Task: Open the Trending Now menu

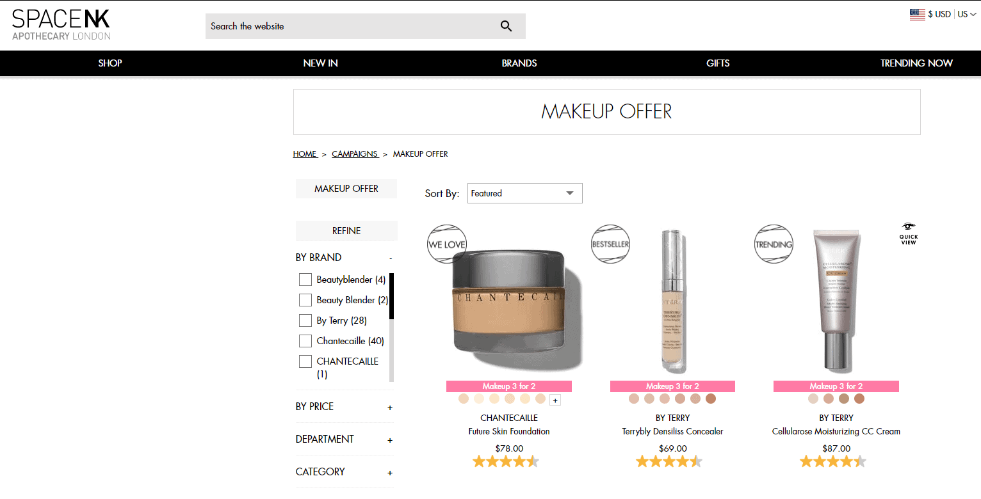Action: point(916,63)
